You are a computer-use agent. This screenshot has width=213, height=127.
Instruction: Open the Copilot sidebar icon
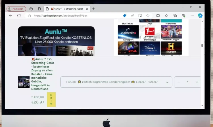(200, 16)
